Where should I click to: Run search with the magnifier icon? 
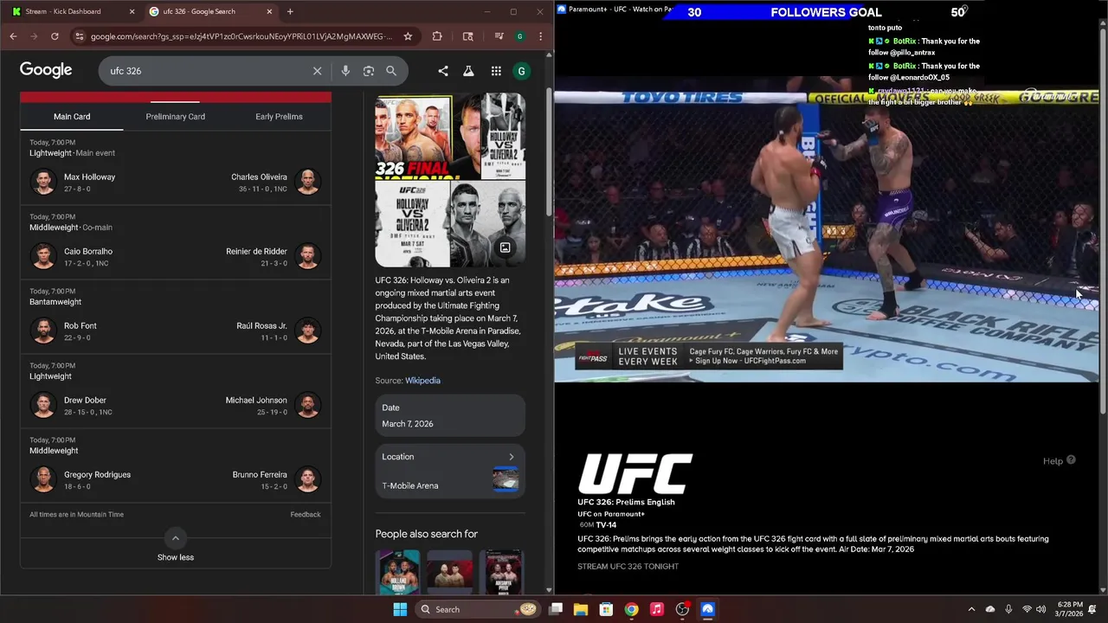(x=391, y=71)
